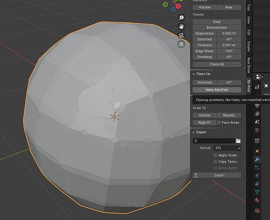
Task: Open the properties editor type dropdown
Action: pyautogui.click(x=259, y=77)
